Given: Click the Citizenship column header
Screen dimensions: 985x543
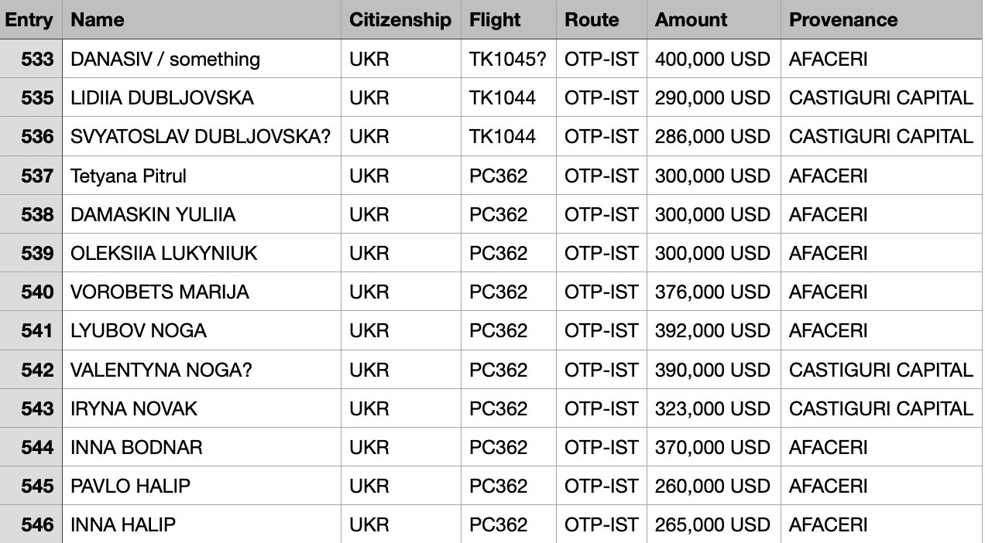Looking at the screenshot, I should coord(400,20).
